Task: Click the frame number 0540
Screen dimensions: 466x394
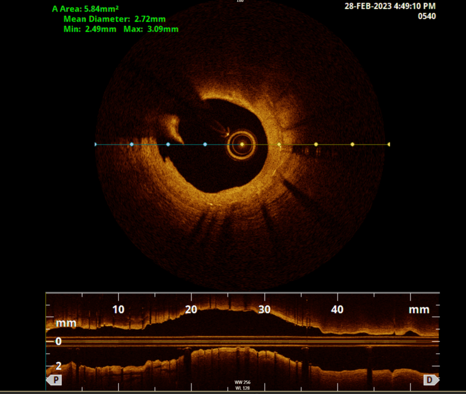Action: point(426,16)
